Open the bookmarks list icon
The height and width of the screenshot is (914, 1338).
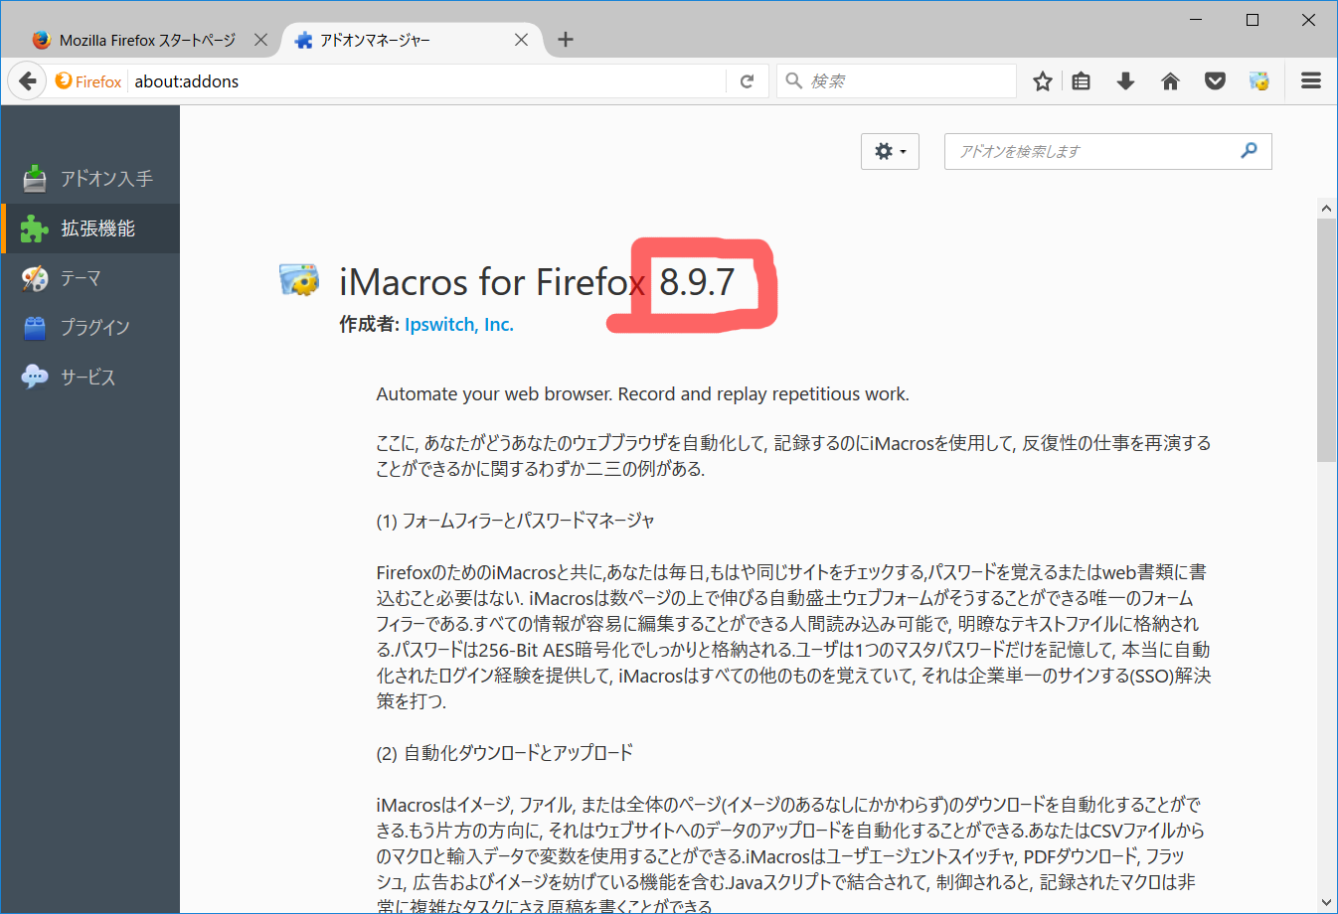coord(1082,81)
